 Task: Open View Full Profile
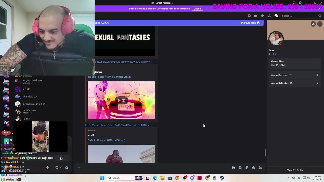point(295,170)
